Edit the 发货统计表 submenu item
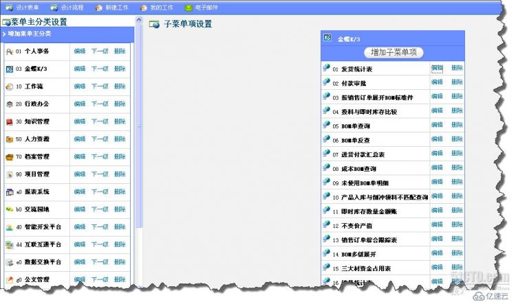 click(x=437, y=68)
